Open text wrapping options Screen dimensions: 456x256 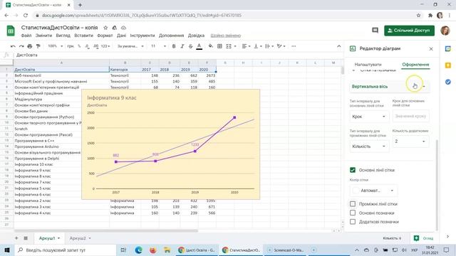click(269, 46)
